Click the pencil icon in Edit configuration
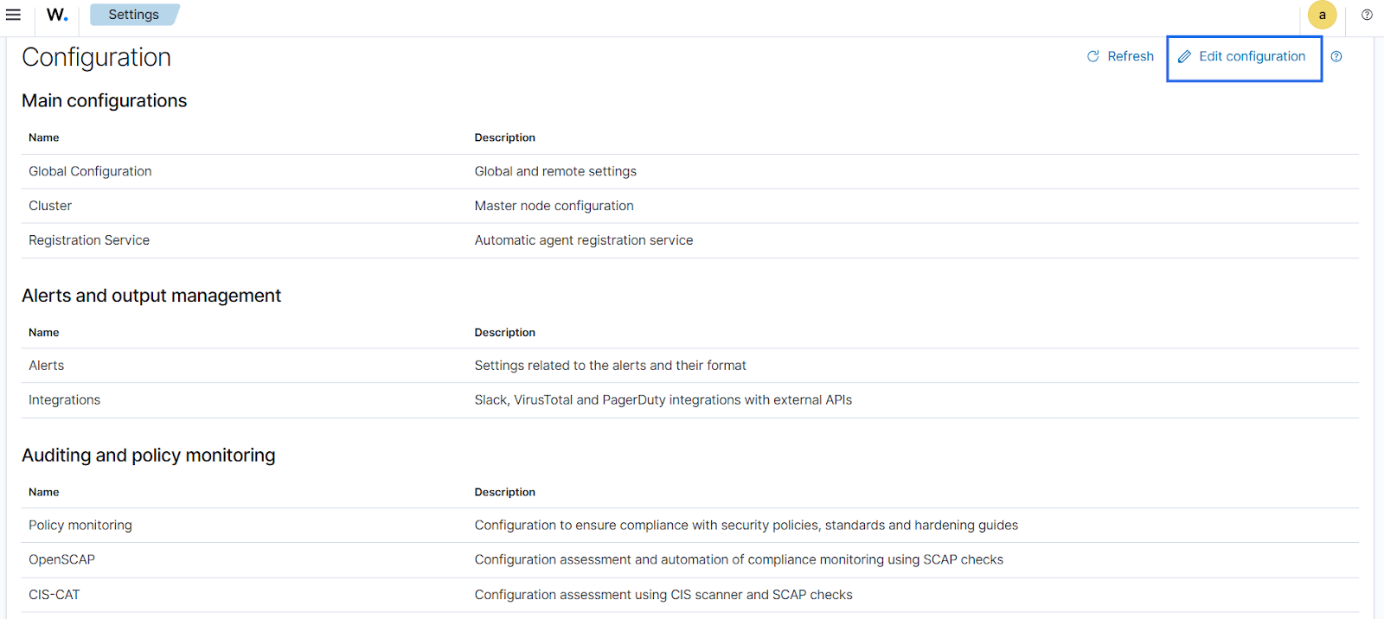 pyautogui.click(x=1184, y=57)
